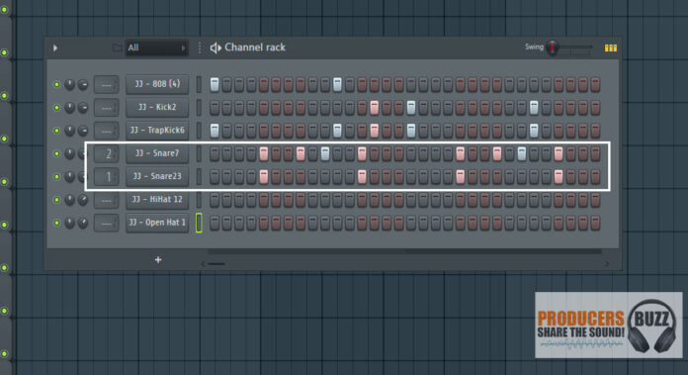Viewport: 688px width, 375px height.
Task: Add a new channel with plus button
Action: point(158,260)
